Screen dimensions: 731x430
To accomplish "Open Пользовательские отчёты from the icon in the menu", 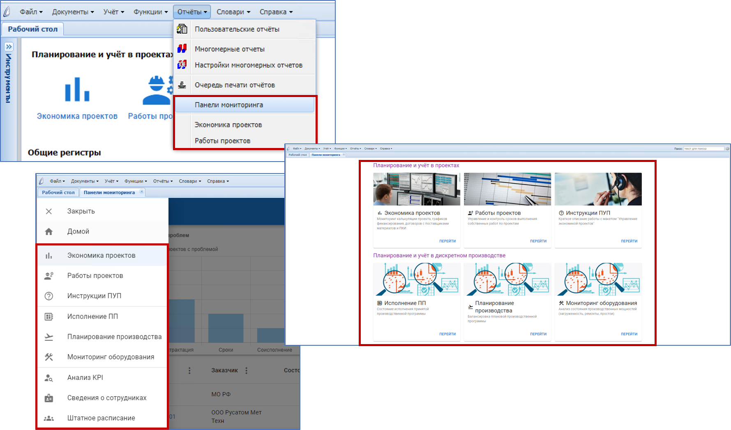I will [182, 29].
